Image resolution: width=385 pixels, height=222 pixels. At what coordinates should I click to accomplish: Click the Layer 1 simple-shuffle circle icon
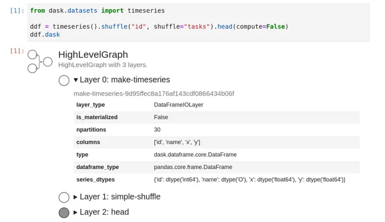click(64, 197)
